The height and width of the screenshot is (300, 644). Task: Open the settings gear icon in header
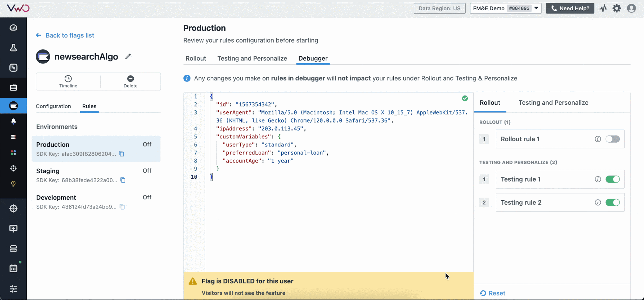[x=617, y=8]
